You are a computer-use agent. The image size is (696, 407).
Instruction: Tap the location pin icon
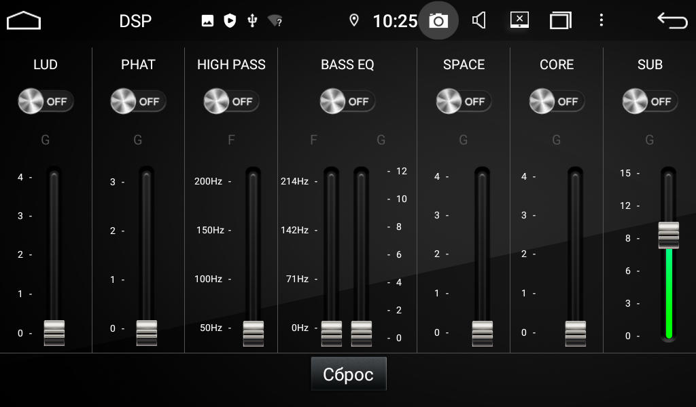click(x=353, y=21)
